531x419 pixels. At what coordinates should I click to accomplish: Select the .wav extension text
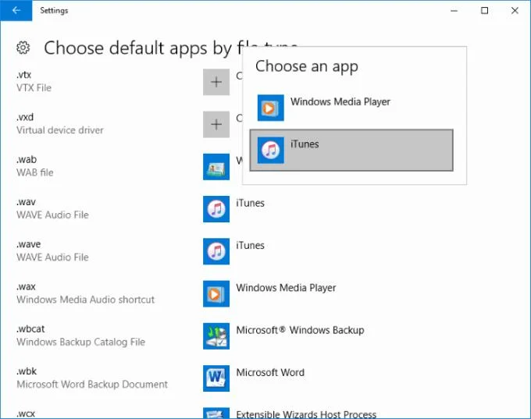pyautogui.click(x=26, y=202)
